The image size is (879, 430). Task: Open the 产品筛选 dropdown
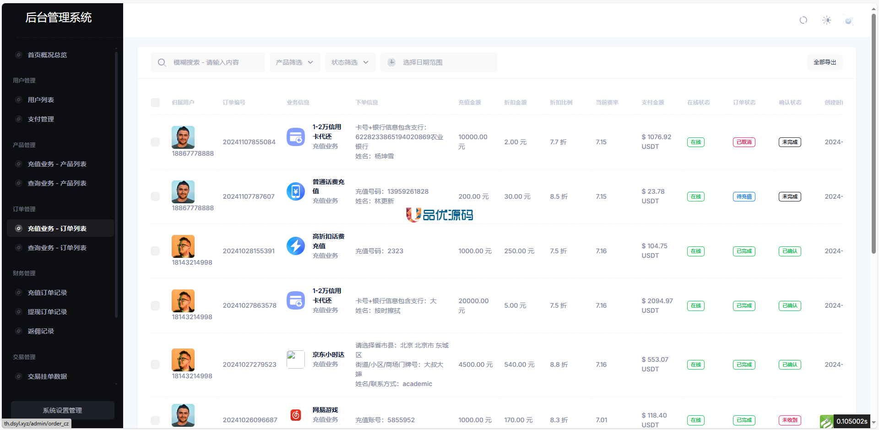[x=295, y=62]
